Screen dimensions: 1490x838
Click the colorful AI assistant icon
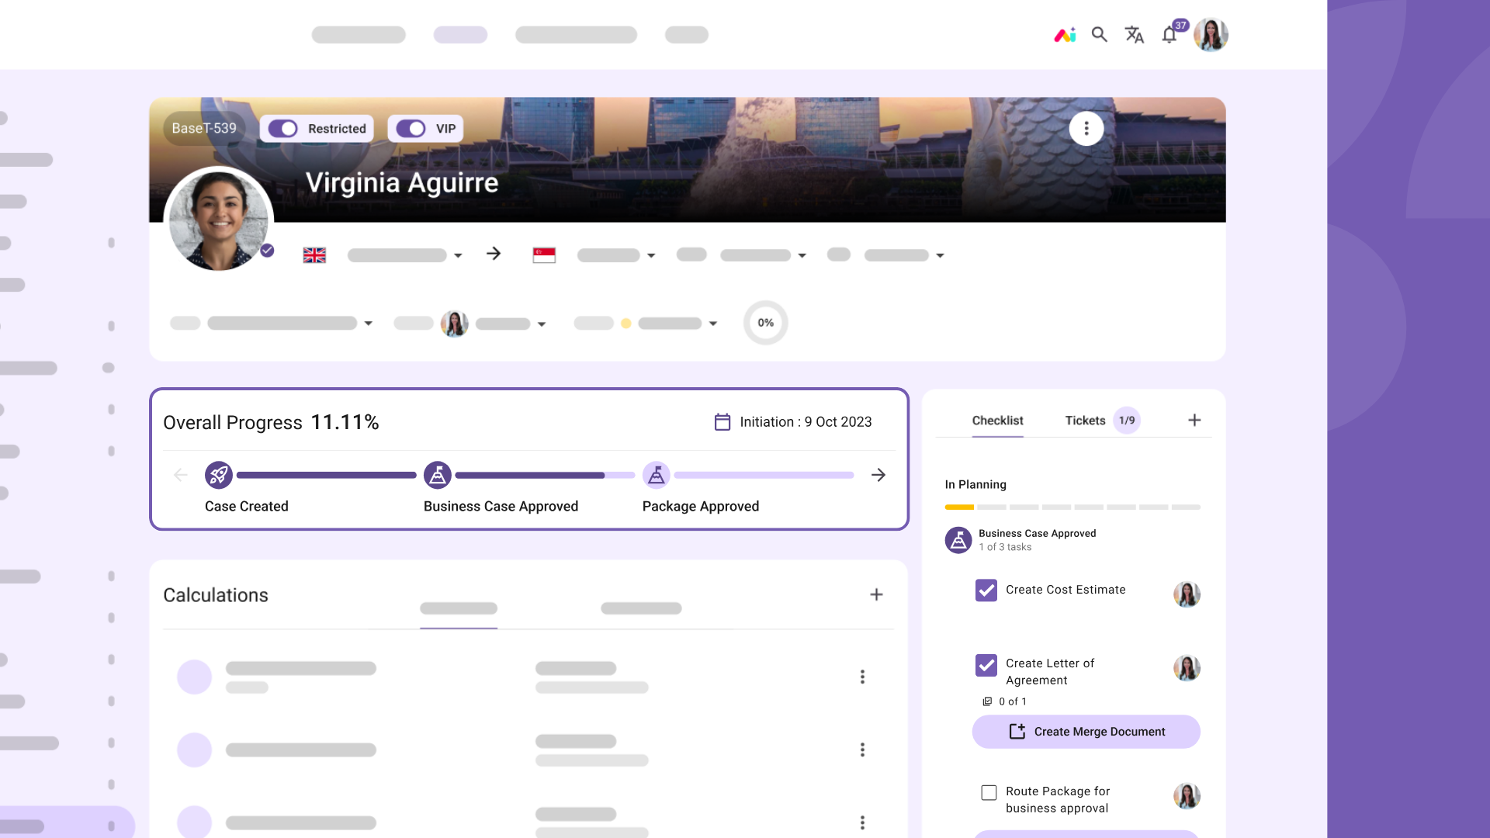[1065, 35]
